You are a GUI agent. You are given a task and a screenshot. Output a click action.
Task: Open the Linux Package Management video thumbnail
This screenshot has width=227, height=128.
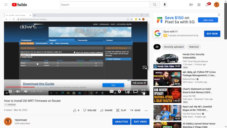167,78
